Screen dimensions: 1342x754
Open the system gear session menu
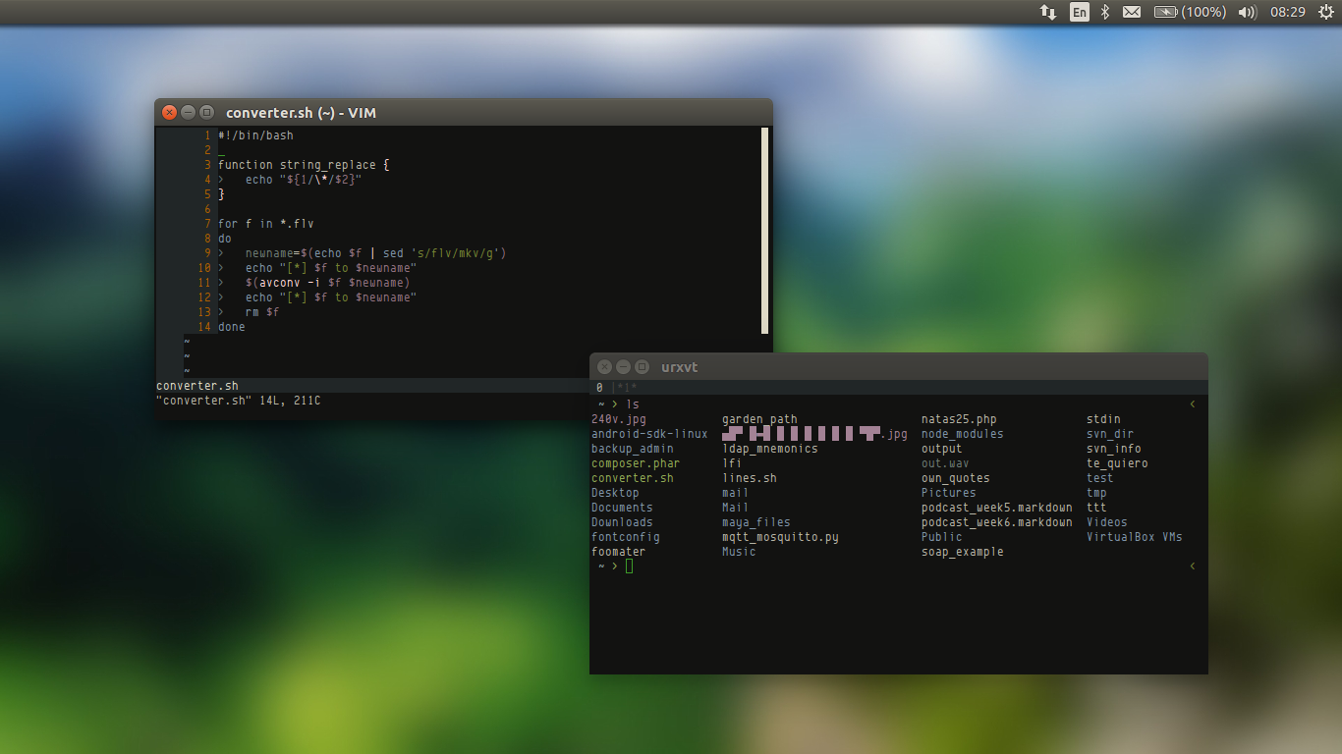[x=1325, y=12]
